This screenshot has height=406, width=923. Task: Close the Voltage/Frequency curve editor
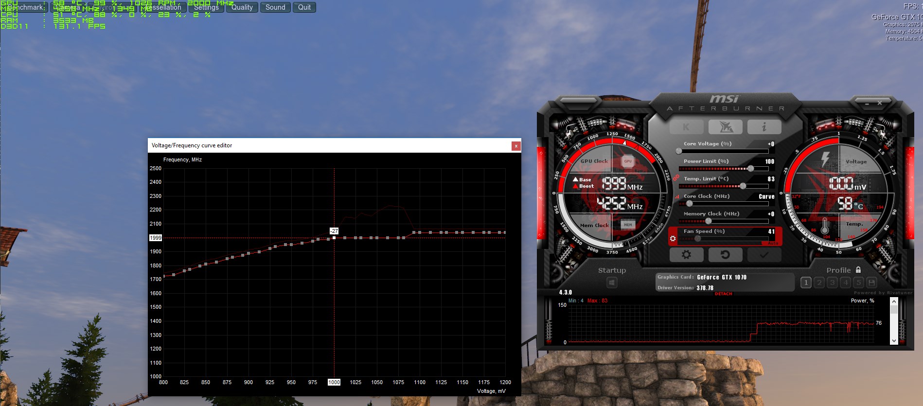point(516,146)
